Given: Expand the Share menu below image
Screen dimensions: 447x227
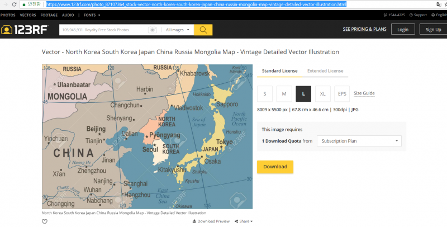Looking at the screenshot, I should 242,221.
